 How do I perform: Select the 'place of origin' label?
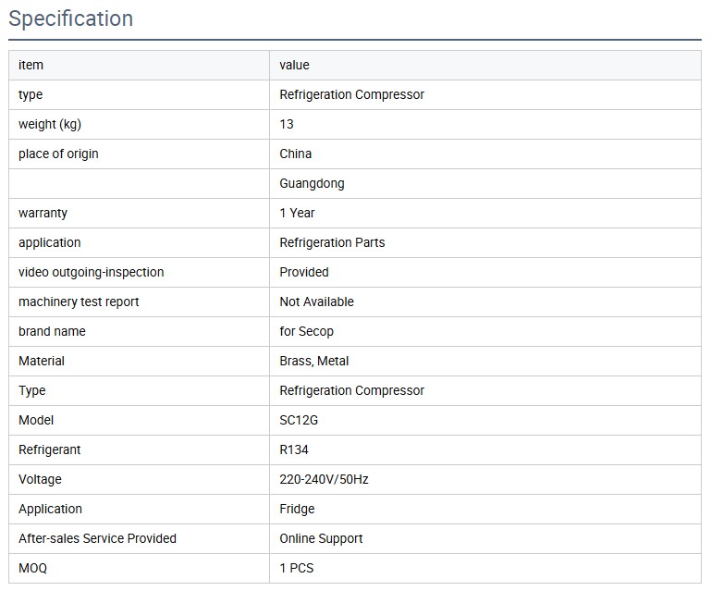[58, 154]
